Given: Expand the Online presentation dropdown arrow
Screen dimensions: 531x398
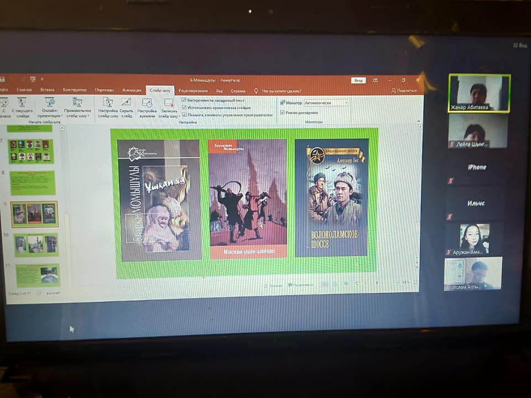Looking at the screenshot, I should point(61,116).
